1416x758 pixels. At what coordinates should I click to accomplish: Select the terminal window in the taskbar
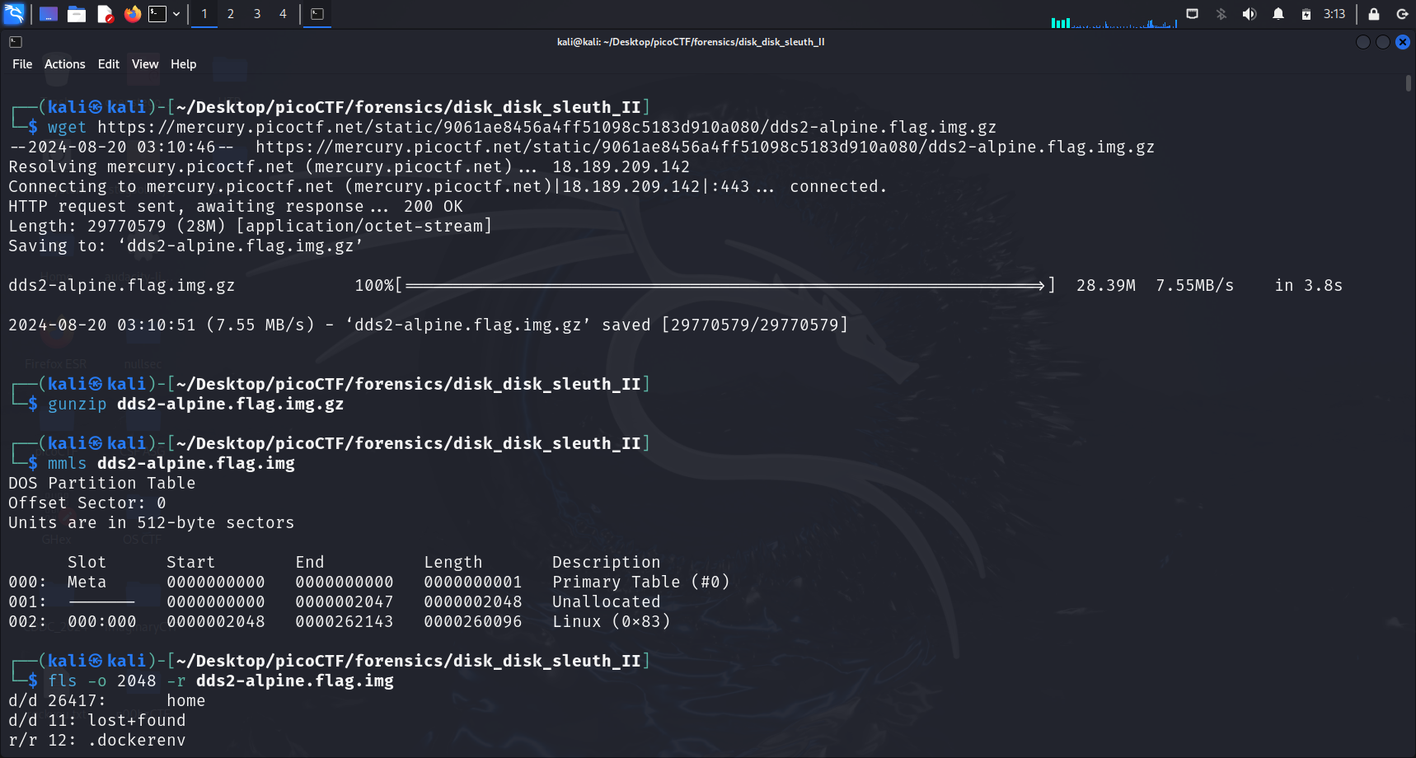(317, 14)
